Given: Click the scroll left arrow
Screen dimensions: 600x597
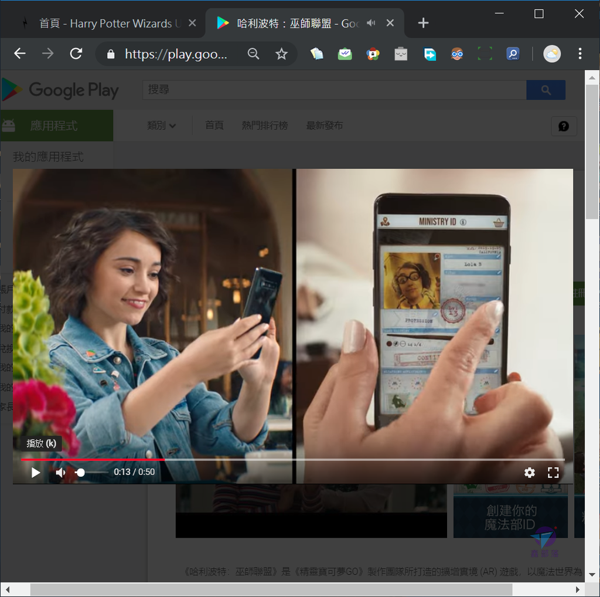Looking at the screenshot, I should 7,590.
